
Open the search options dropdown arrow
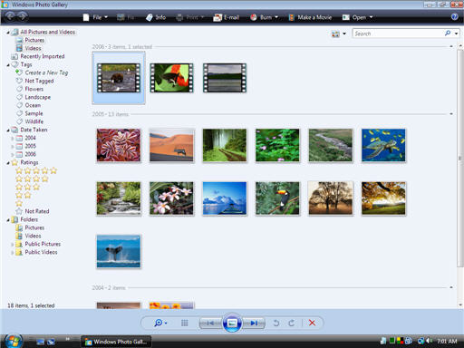click(x=456, y=34)
